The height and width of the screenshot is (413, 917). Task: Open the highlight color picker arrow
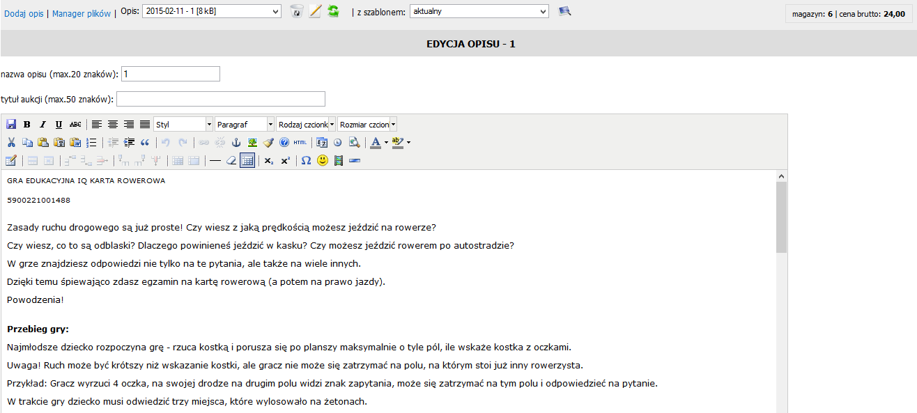[408, 143]
